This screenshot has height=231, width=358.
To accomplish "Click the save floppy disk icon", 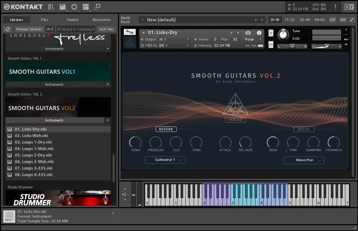I will click(x=63, y=7).
